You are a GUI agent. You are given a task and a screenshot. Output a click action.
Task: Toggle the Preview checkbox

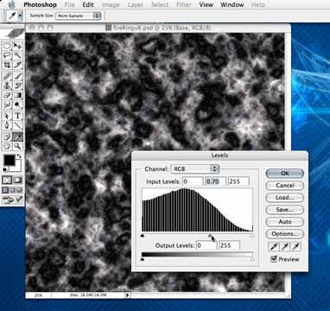tap(274, 259)
